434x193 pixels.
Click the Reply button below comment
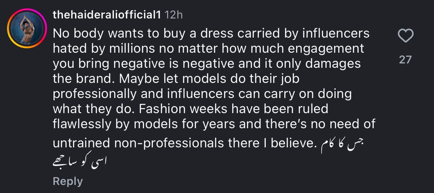coord(68,181)
